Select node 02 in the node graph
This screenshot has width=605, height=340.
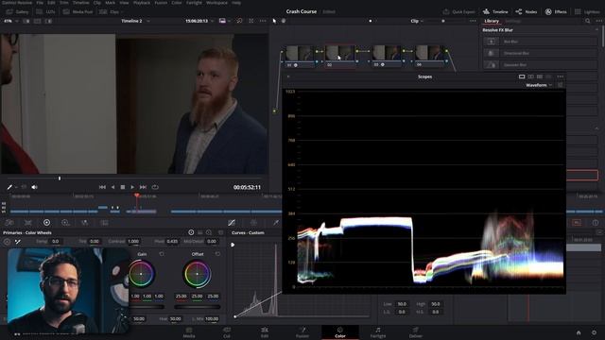[340, 57]
